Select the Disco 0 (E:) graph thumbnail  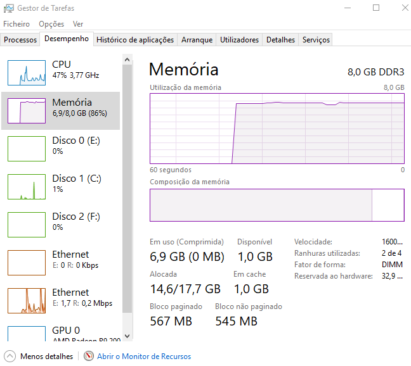click(27, 149)
